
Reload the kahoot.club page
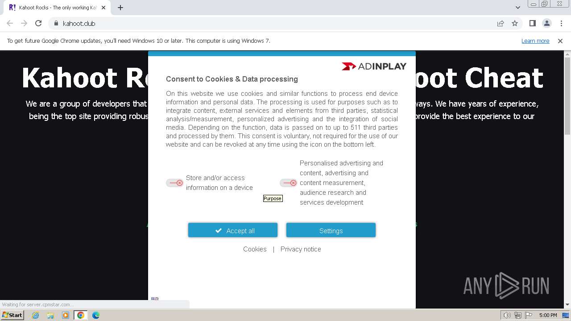pos(38,23)
